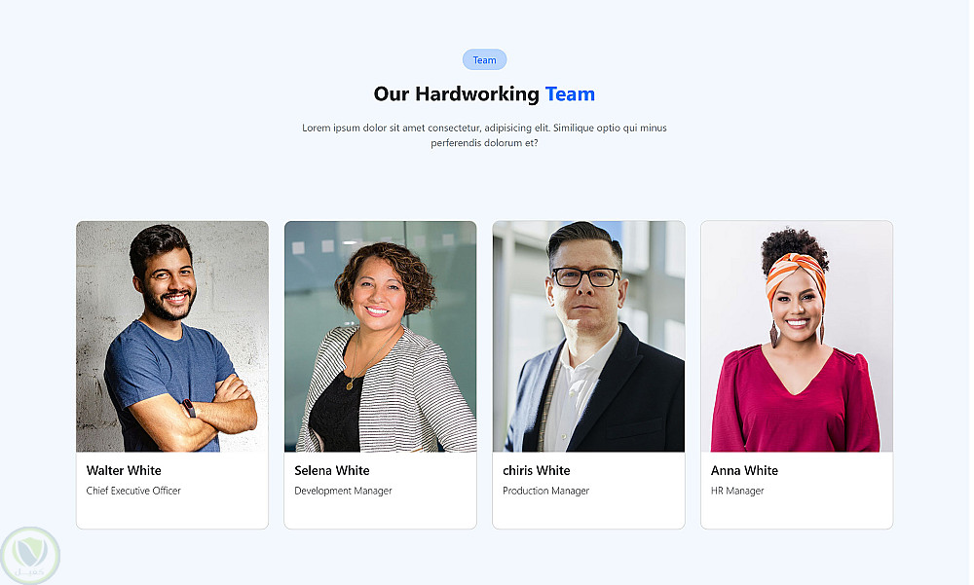Click the blue word Team in heading

point(570,93)
